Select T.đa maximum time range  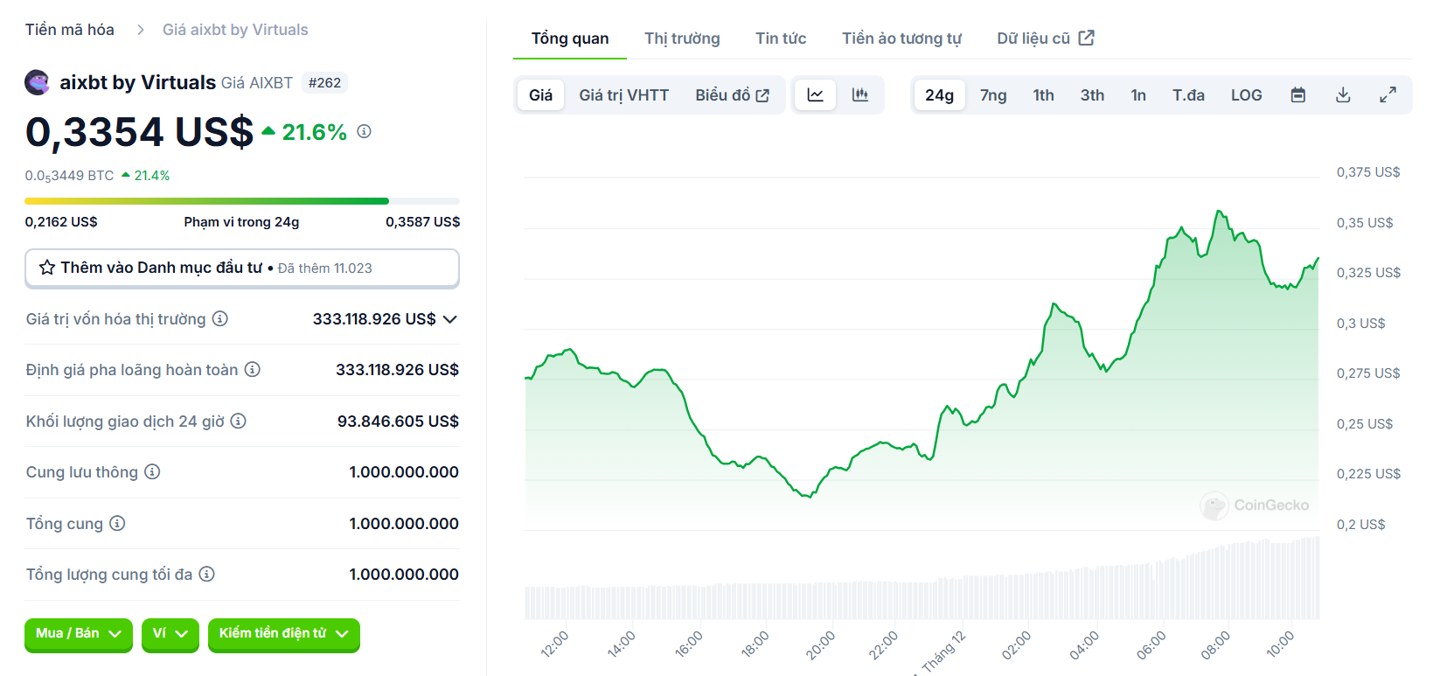(x=1188, y=94)
